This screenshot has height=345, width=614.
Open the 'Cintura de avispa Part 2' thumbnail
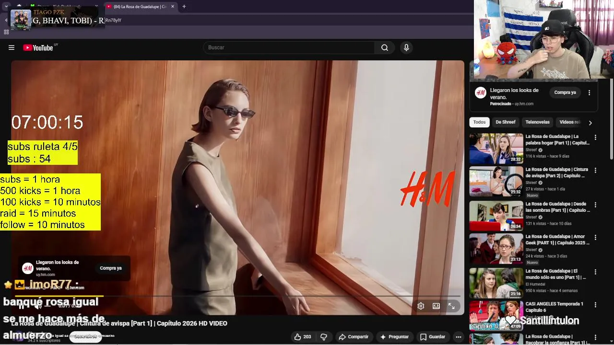pyautogui.click(x=496, y=181)
